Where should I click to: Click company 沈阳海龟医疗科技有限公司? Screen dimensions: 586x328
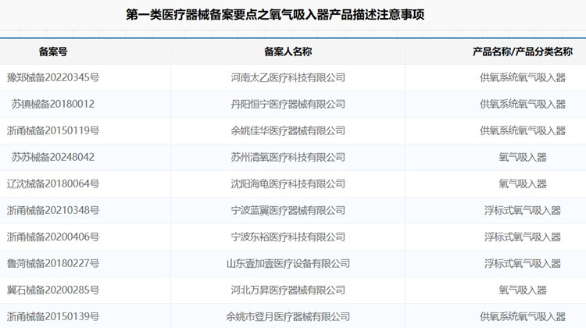[x=288, y=184]
